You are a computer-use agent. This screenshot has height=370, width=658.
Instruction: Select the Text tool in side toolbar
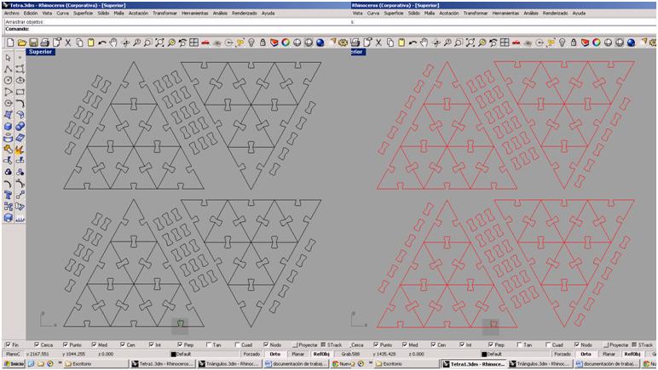pyautogui.click(x=8, y=195)
